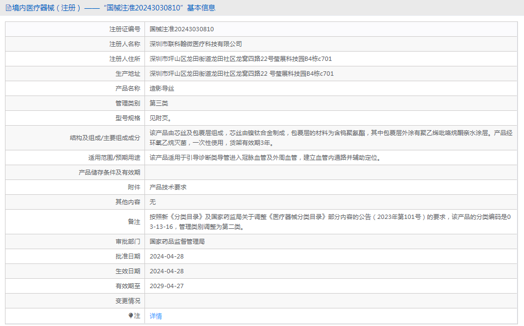The image size is (524, 326).
Task: Click the document icon before 境内医疗器械 title
Action: click(8, 8)
